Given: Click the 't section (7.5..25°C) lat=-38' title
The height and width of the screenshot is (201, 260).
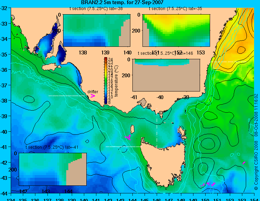Looking at the screenshot, I should [96, 9].
